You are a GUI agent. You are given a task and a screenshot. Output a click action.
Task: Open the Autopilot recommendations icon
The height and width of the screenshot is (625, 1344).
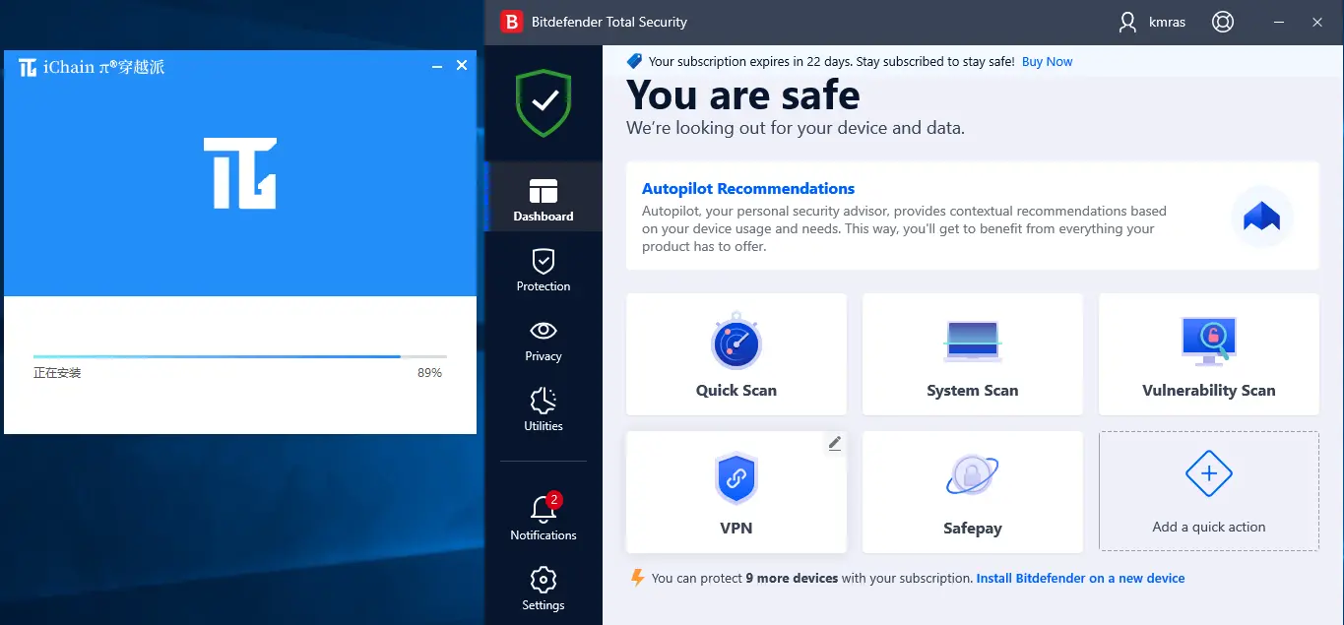[1261, 217]
